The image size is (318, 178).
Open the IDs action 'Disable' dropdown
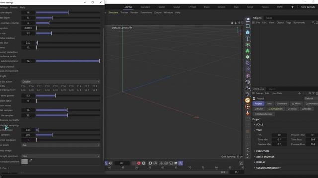[61, 82]
